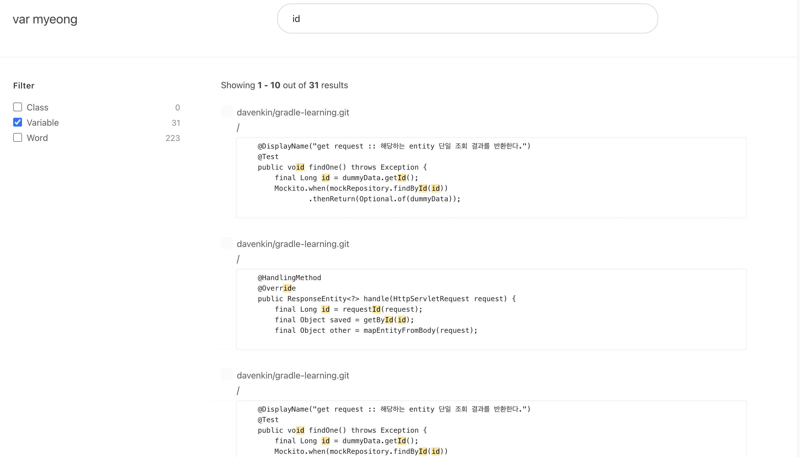Open the first davenkin/gradle-learning.git result

click(x=293, y=112)
